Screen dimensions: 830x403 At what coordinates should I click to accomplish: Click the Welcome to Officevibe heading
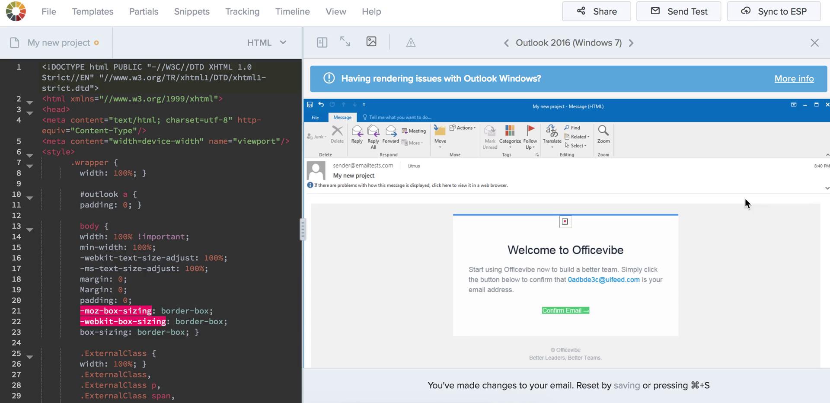pyautogui.click(x=565, y=250)
